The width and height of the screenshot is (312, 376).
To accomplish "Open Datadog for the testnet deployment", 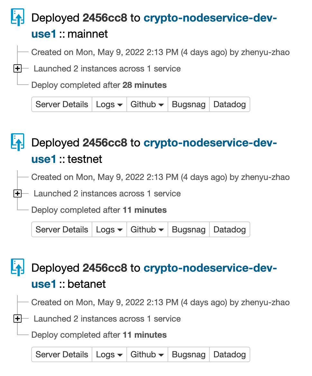I will pos(229,230).
